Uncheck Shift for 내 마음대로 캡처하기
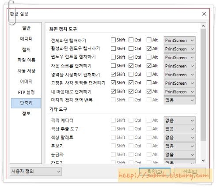Viewport: 216px width, 187px height. click(x=113, y=91)
